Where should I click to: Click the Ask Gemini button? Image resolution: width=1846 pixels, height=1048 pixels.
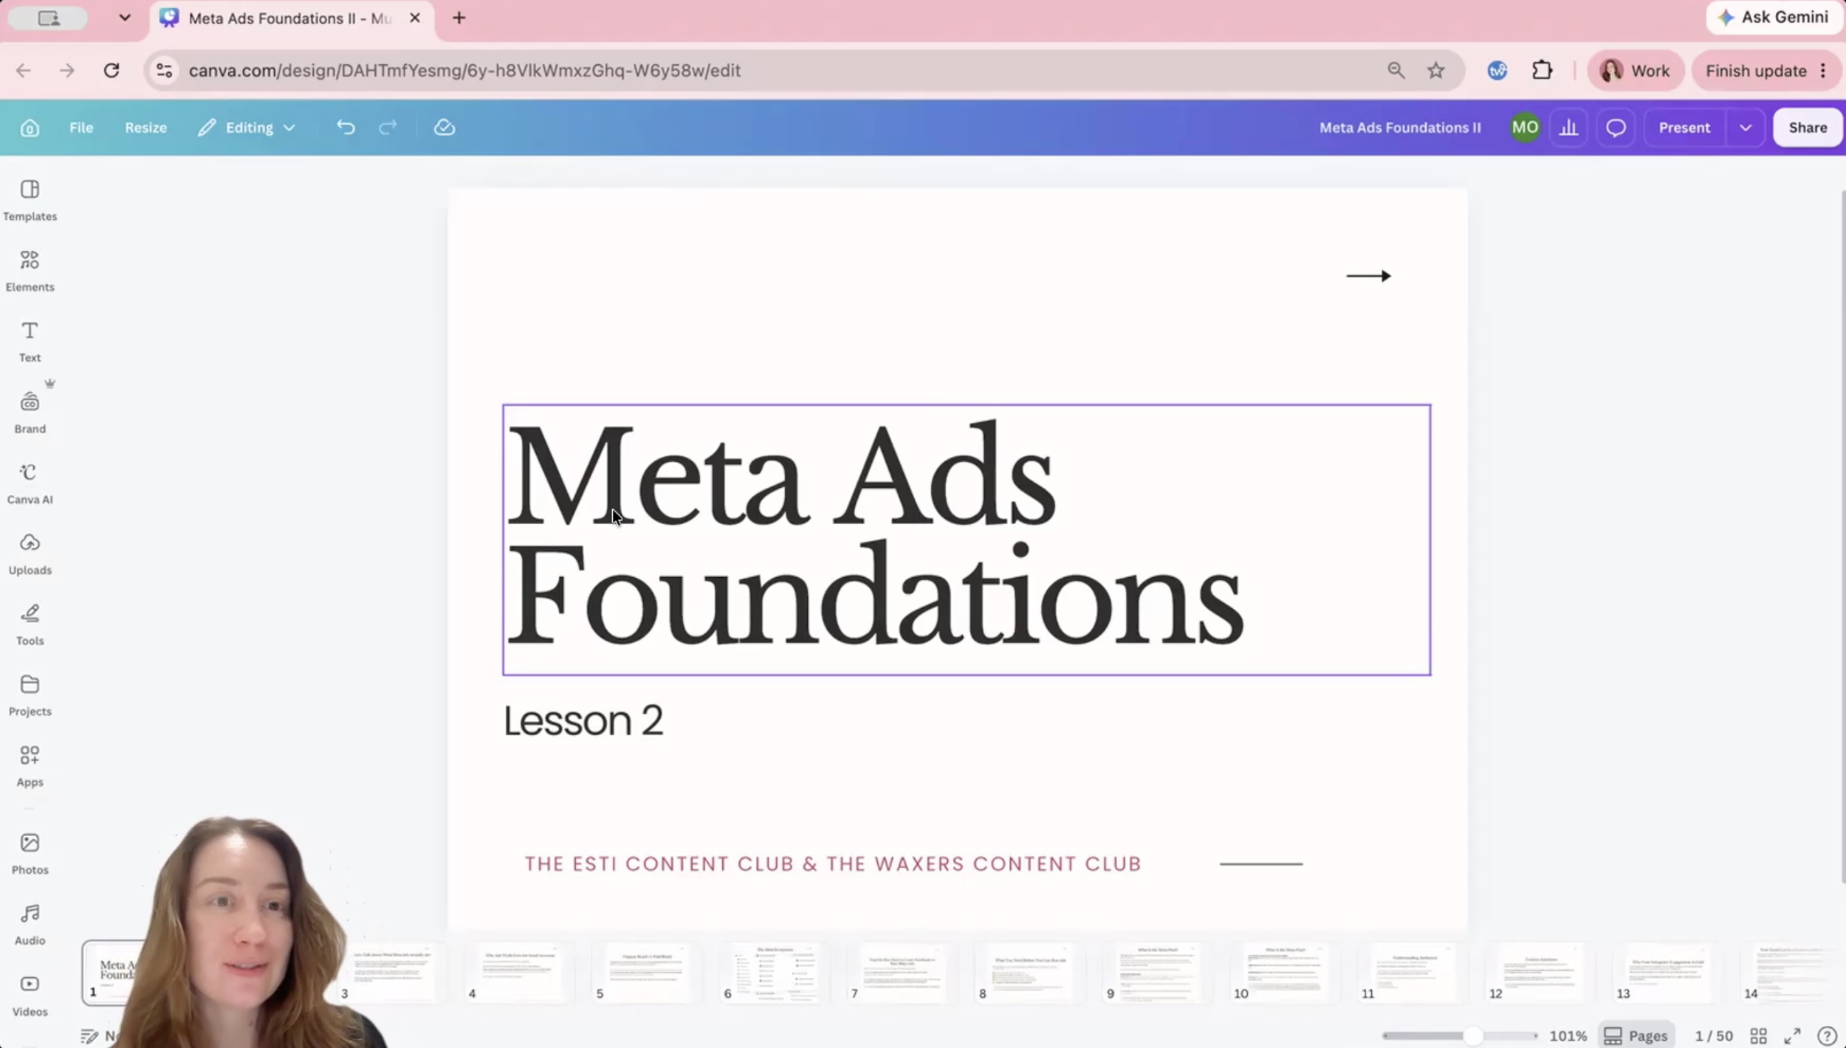1774,18
